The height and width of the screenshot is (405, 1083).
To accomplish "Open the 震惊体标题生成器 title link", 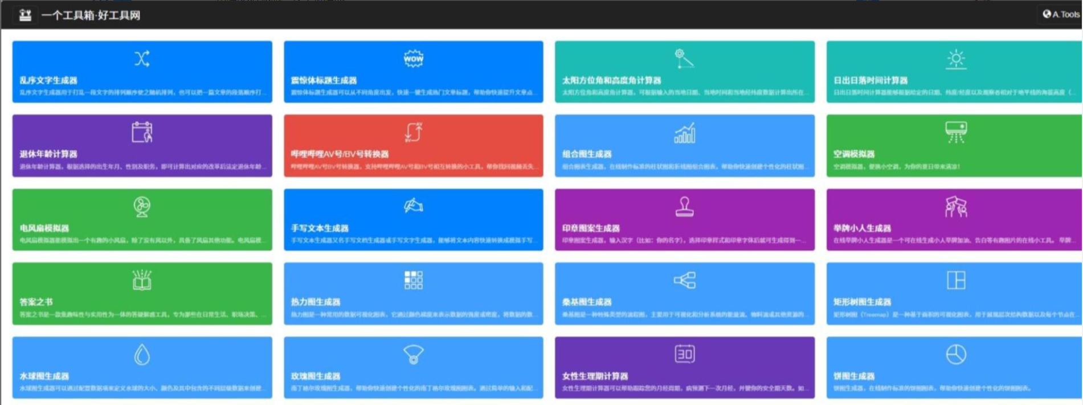I will 324,80.
